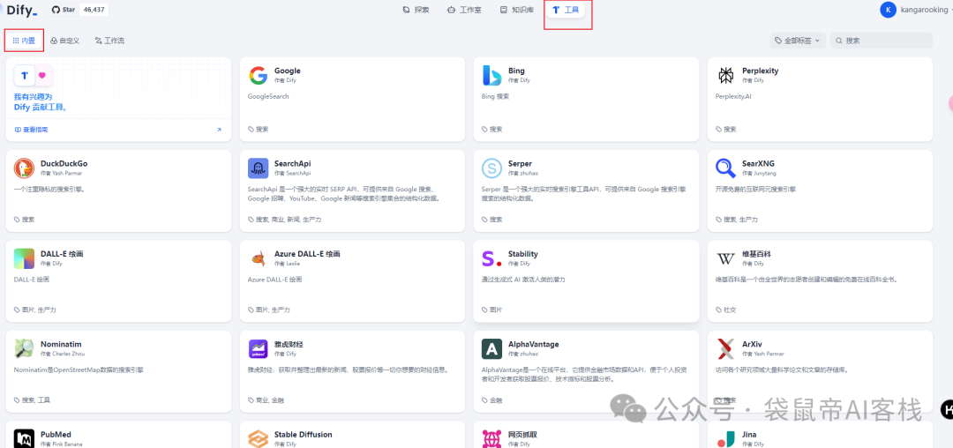Open the Bing search tool icon
Image resolution: width=953 pixels, height=448 pixels.
coord(492,76)
